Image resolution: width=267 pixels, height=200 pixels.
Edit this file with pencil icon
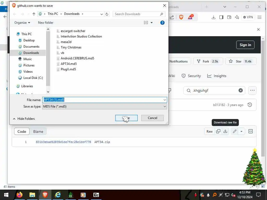click(234, 131)
